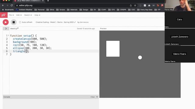Open the Edit menu

pyautogui.click(x=19, y=15)
